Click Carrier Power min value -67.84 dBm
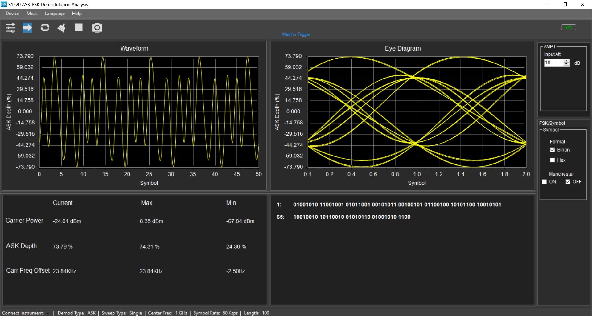 click(240, 221)
